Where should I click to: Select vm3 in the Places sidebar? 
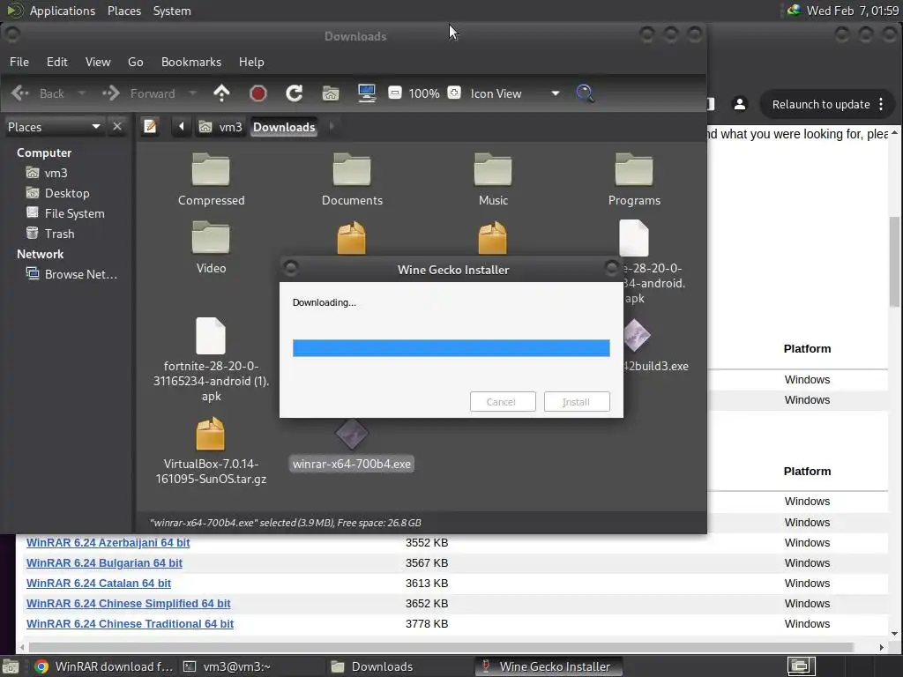pyautogui.click(x=48, y=173)
